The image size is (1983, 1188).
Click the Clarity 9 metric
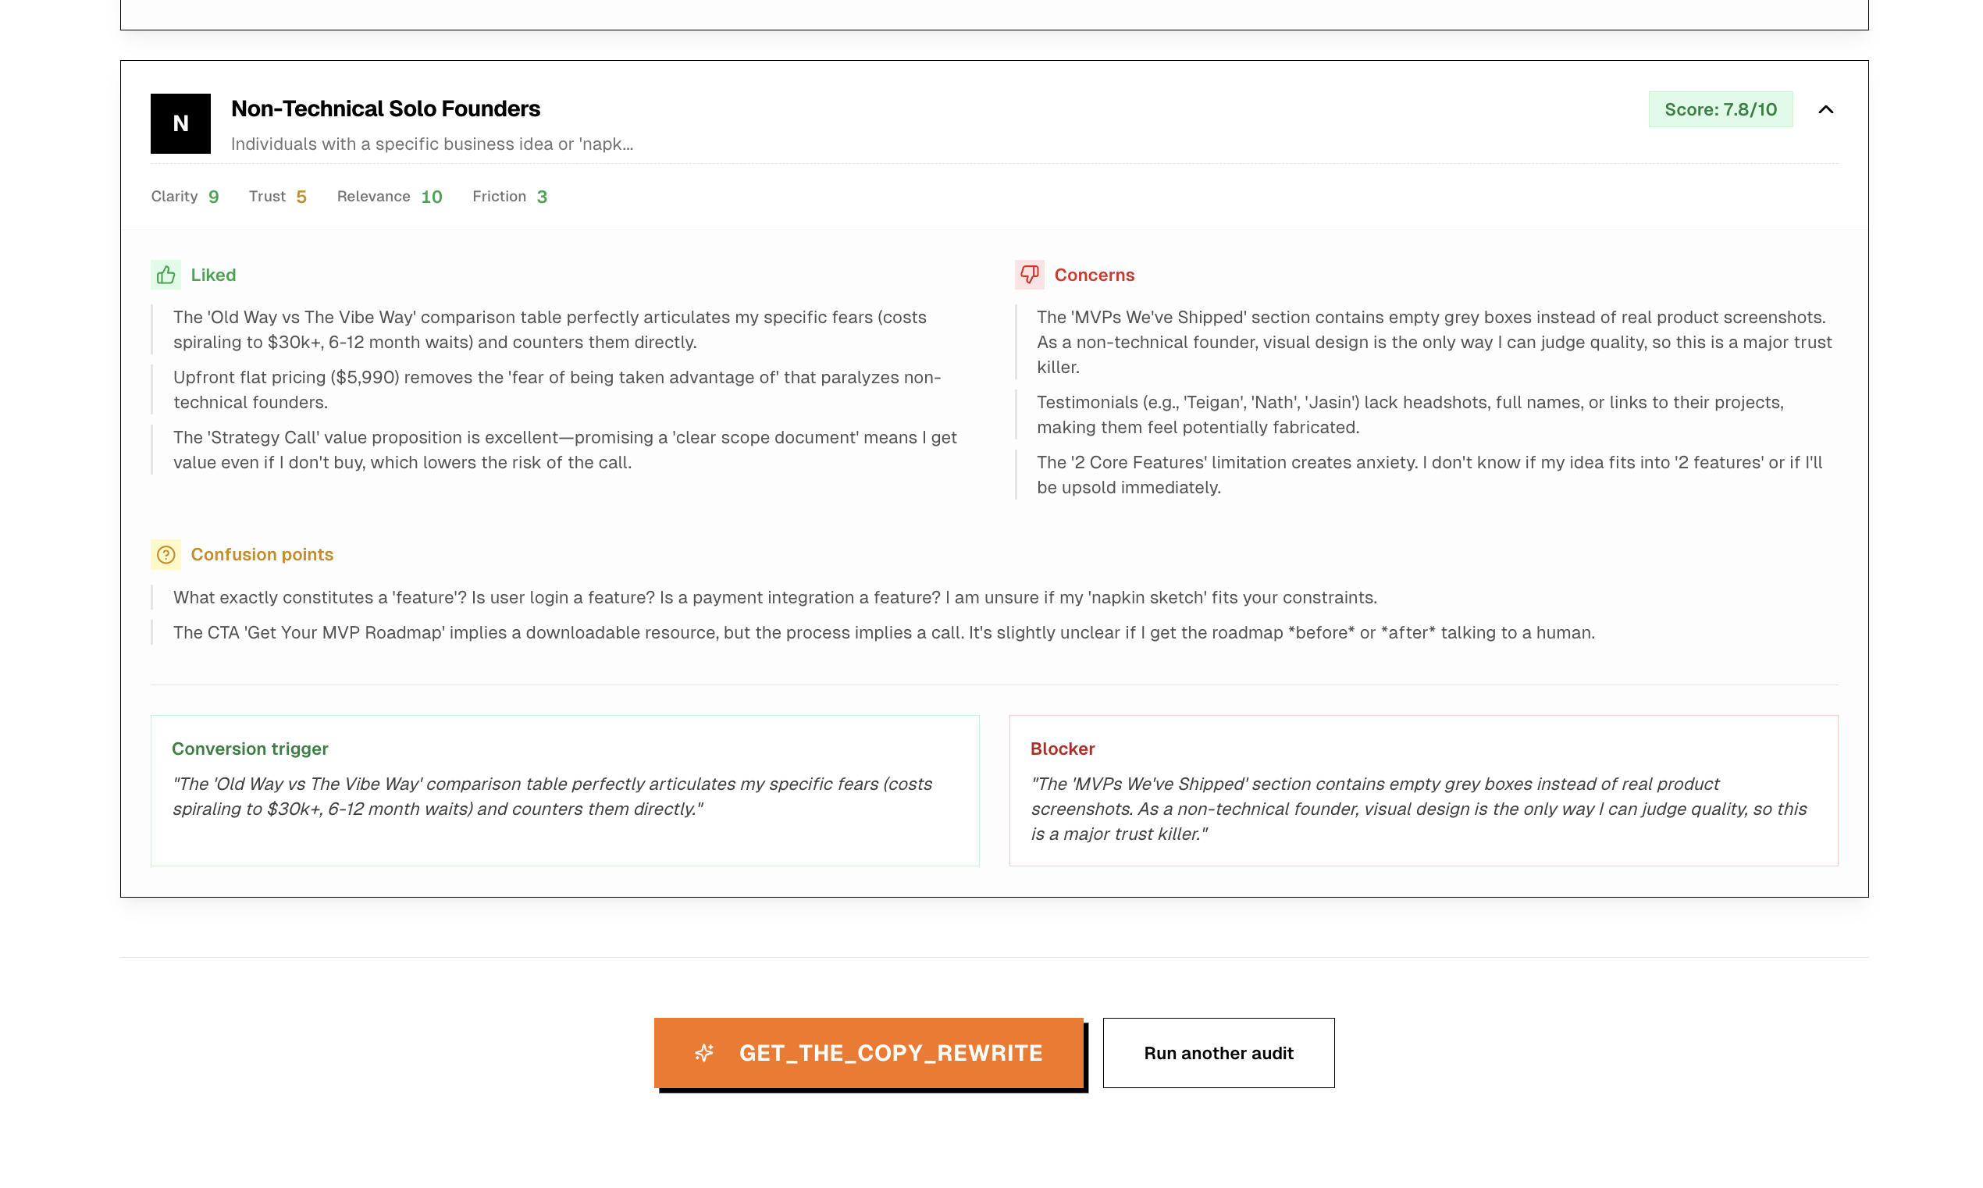[x=185, y=196]
